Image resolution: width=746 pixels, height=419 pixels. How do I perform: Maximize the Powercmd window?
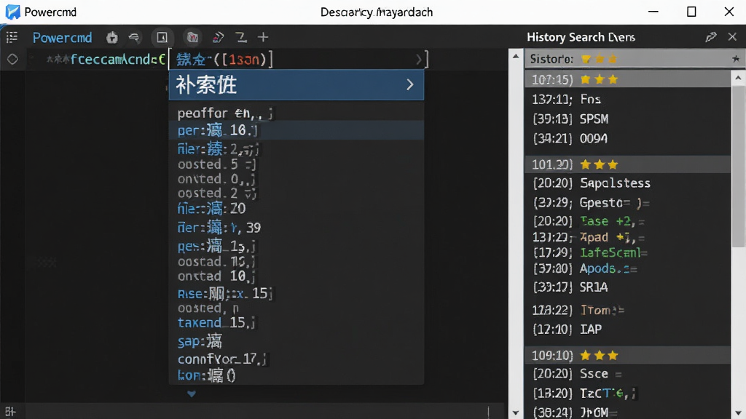click(691, 12)
